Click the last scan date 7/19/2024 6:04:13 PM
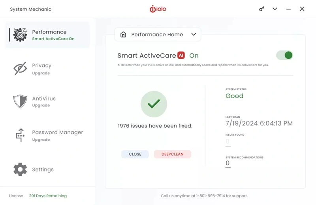 pos(259,123)
